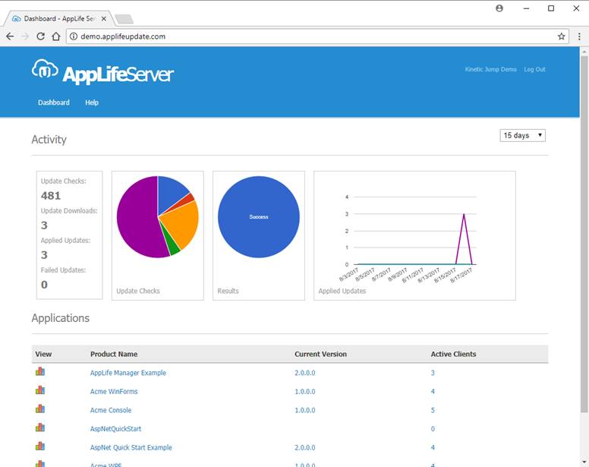The width and height of the screenshot is (589, 467).
Task: Click scrollbar down arrow
Action: (x=584, y=462)
